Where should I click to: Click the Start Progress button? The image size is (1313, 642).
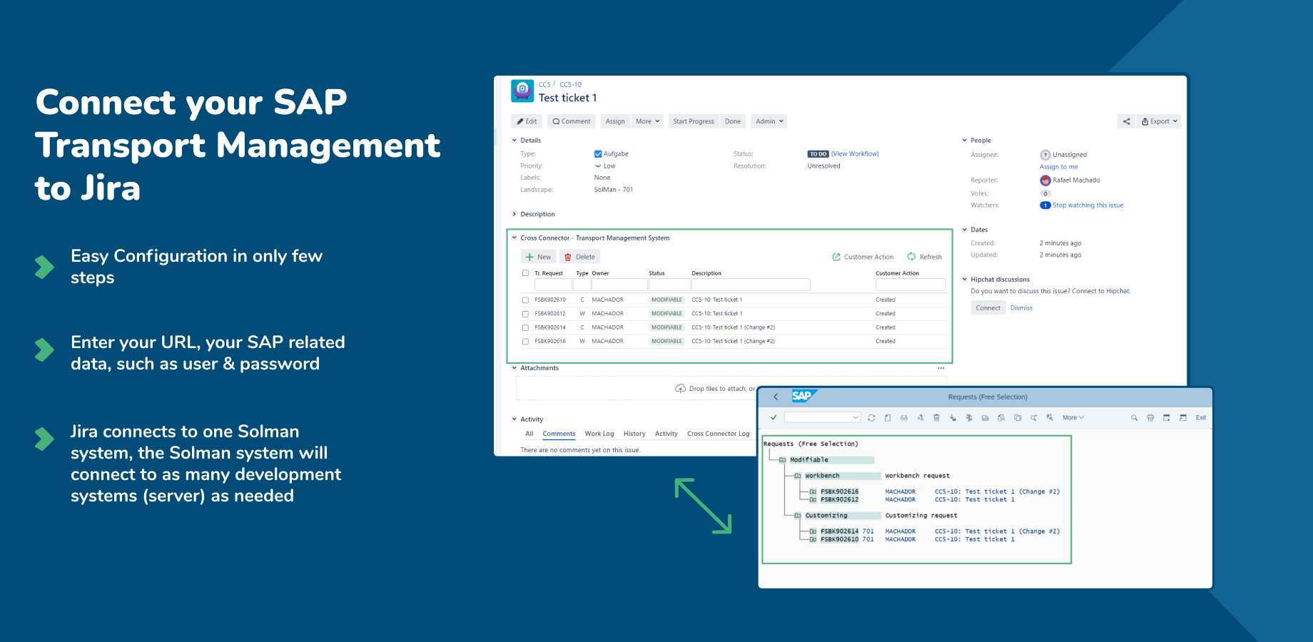694,121
